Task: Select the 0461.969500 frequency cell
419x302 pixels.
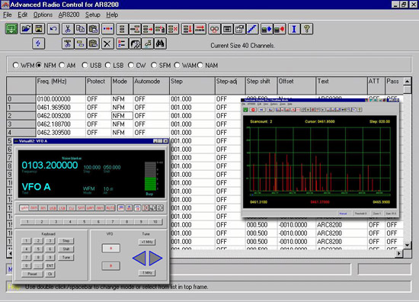Action: [61, 108]
